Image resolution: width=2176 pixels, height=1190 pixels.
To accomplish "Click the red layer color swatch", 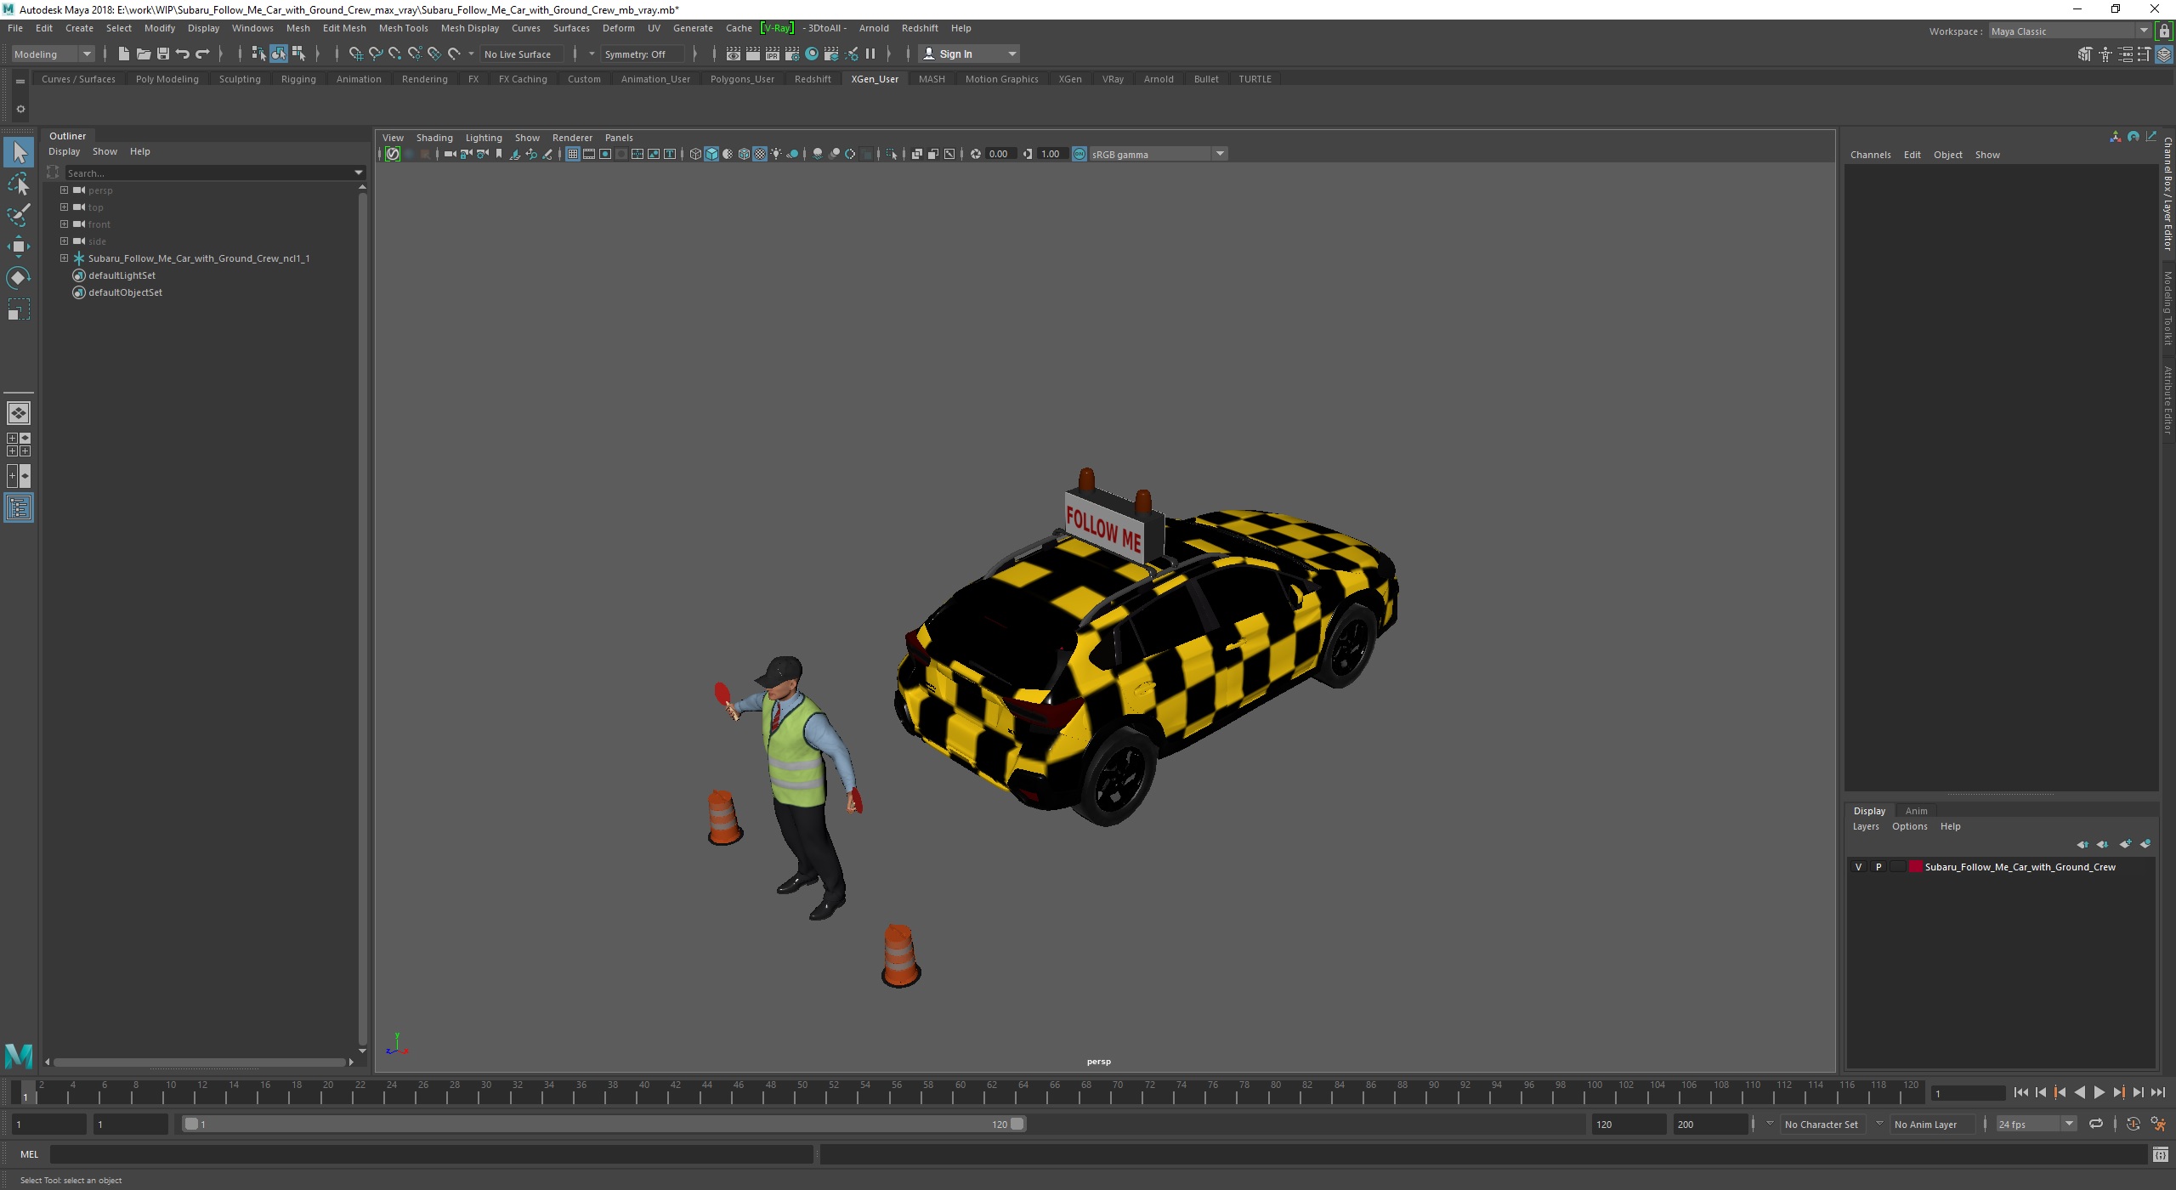I will [x=1916, y=867].
